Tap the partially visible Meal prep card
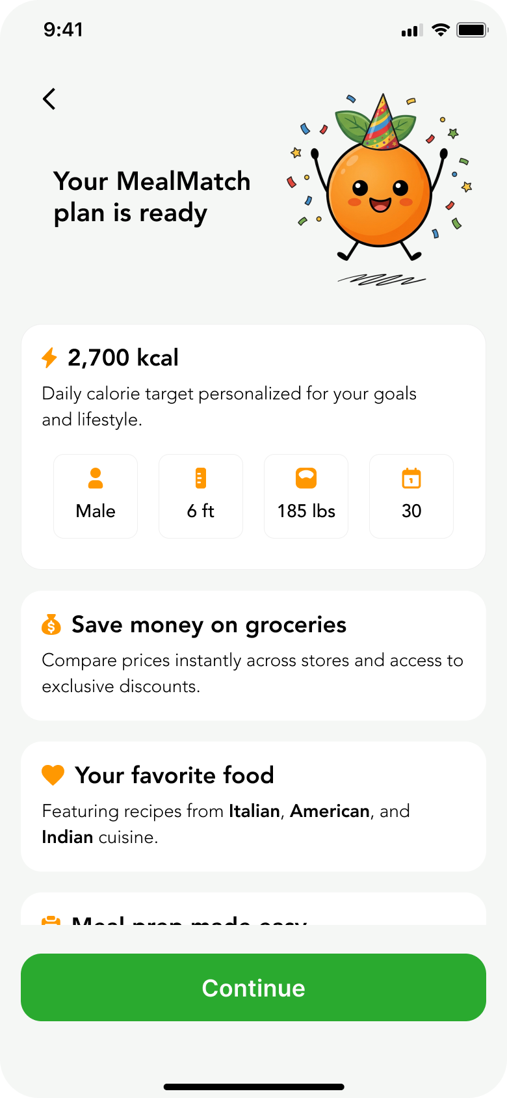The image size is (507, 1098). coord(253,912)
